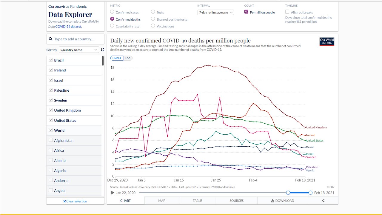The width and height of the screenshot is (382, 215).
Task: Check Africa in country list
Action: pos(51,150)
